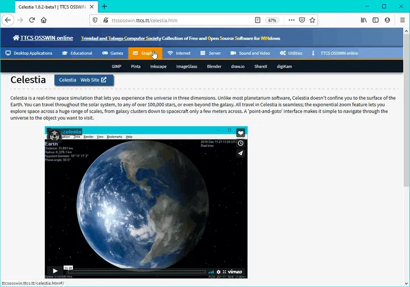
Task: Go to draw.io page
Action: (x=238, y=66)
